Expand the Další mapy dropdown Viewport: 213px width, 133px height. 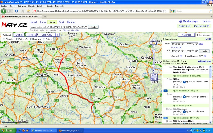(57, 35)
